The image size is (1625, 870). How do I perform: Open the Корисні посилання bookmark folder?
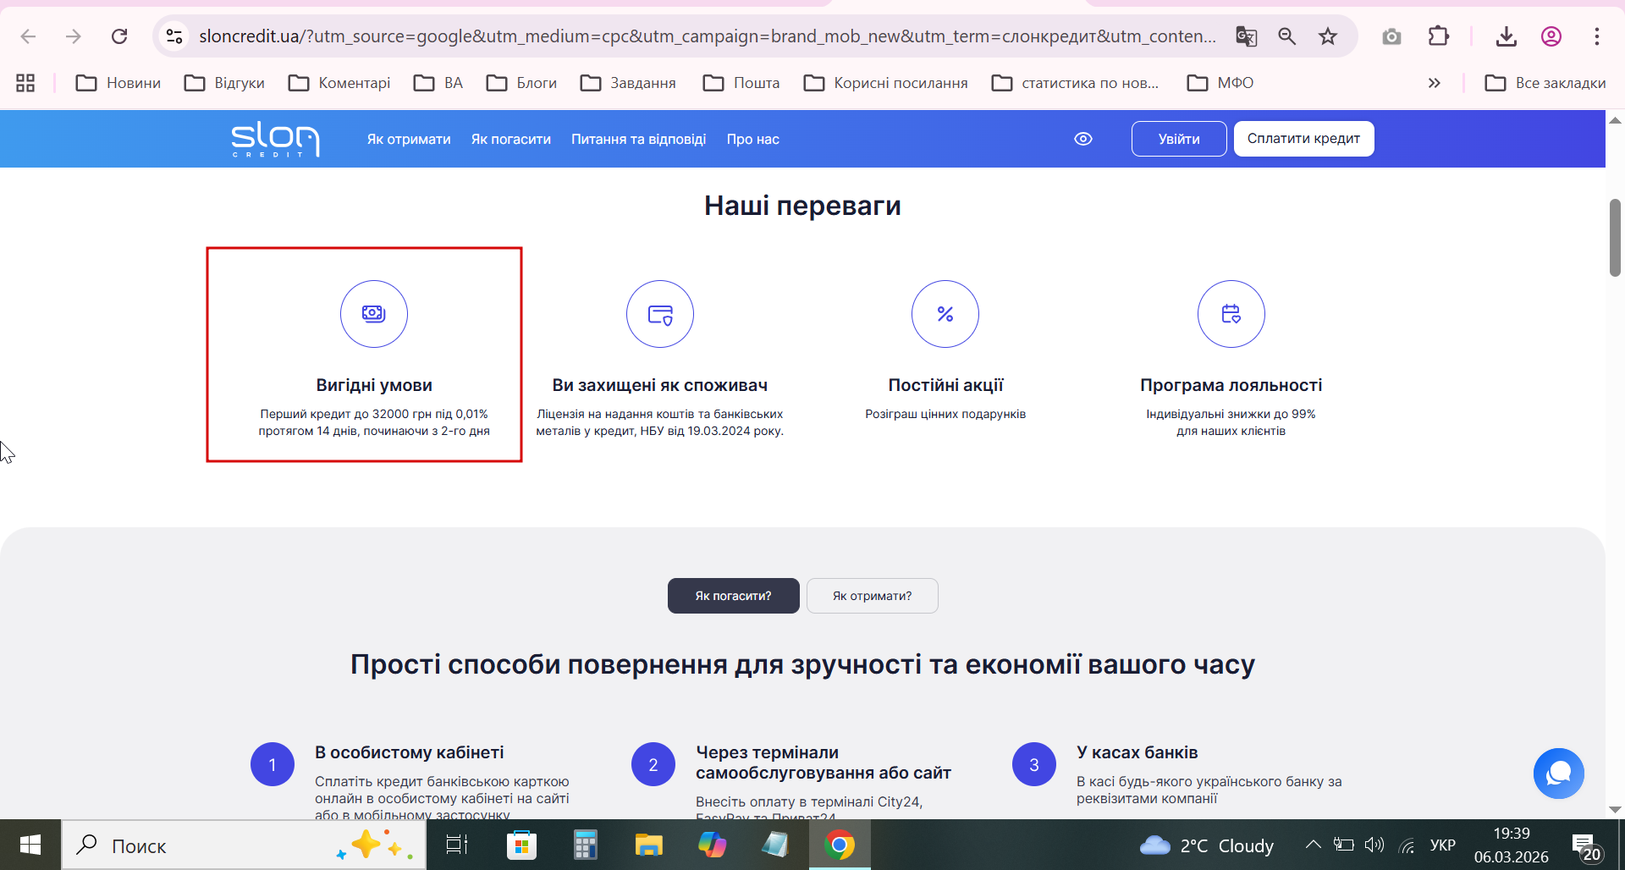[x=886, y=83]
